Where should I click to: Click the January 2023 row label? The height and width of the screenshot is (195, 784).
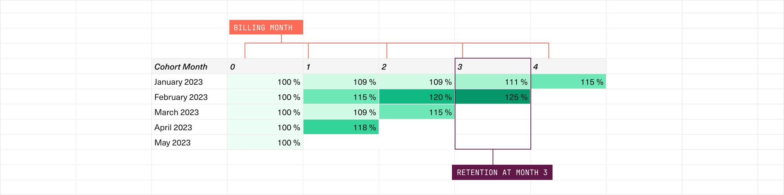pos(178,82)
